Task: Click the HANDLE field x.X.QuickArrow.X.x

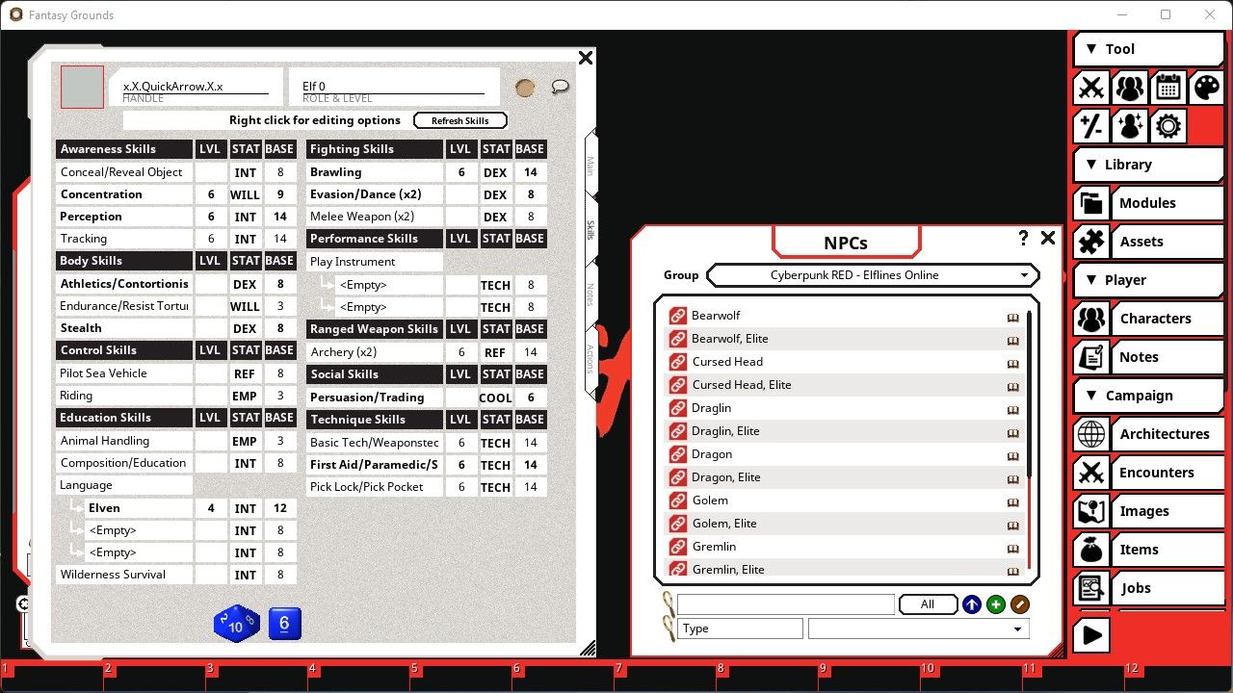Action: click(196, 87)
